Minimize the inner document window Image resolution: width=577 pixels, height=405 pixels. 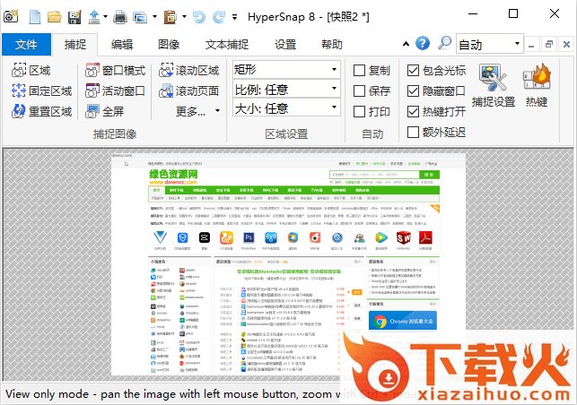click(531, 45)
